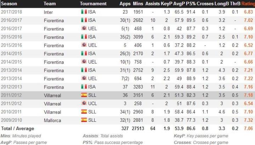The image size is (255, 145).
Task: Click the 7.32 rating in Mallorca row
Action: tap(248, 120)
